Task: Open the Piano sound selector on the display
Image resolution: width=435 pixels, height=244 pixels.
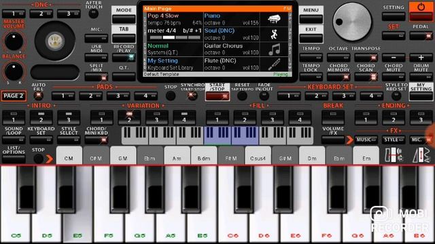Action: (232, 19)
